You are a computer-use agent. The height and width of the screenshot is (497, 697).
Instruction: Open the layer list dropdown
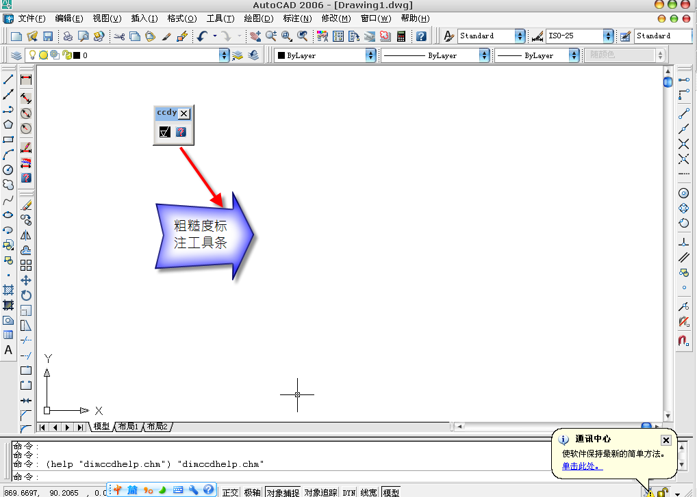224,55
